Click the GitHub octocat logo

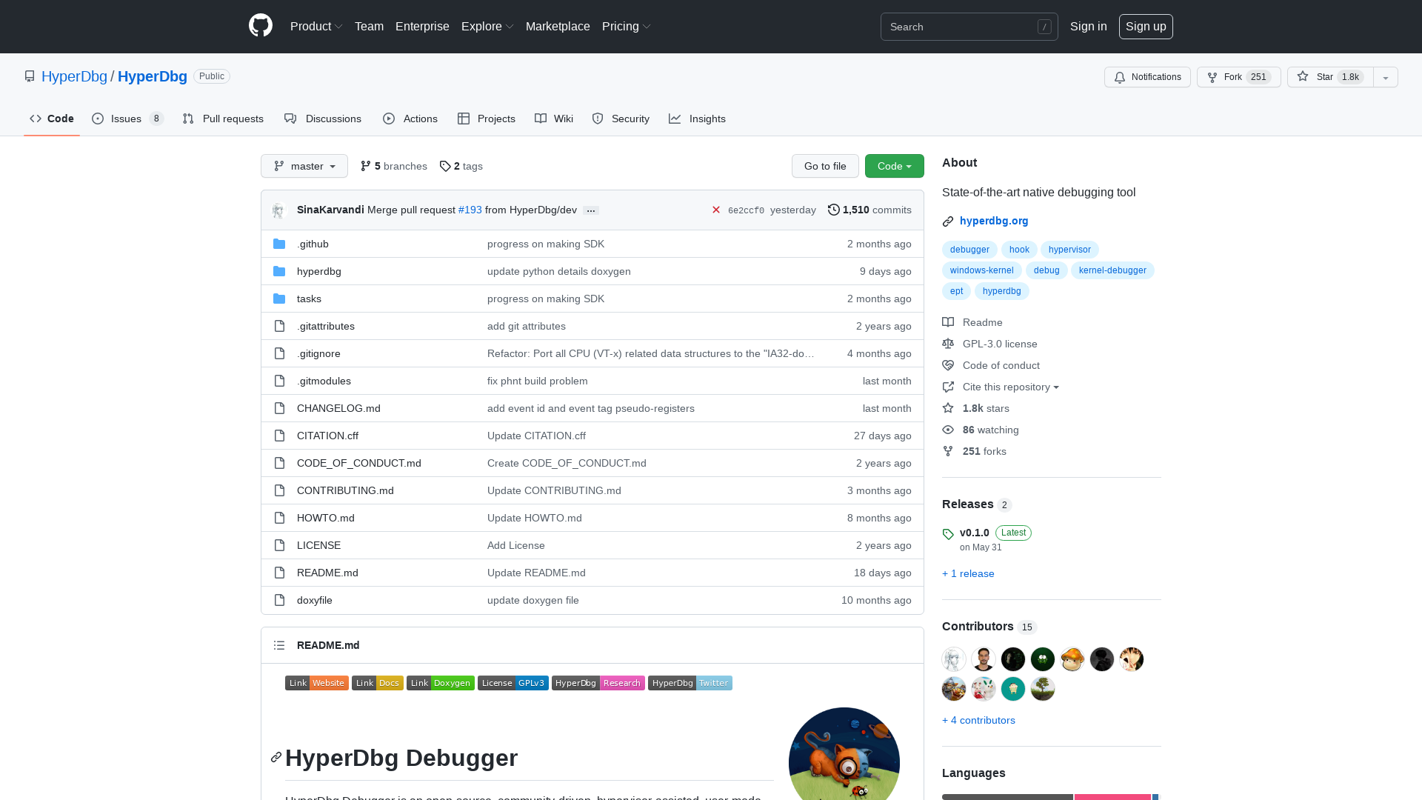point(261,26)
